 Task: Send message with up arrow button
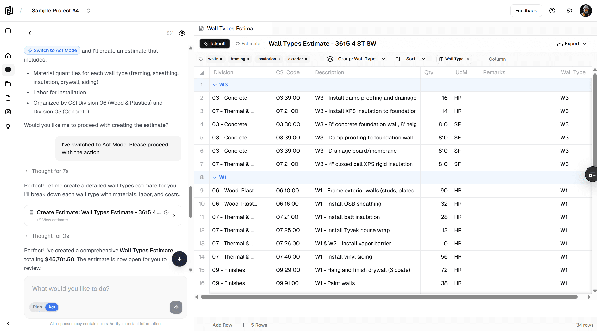point(176,307)
